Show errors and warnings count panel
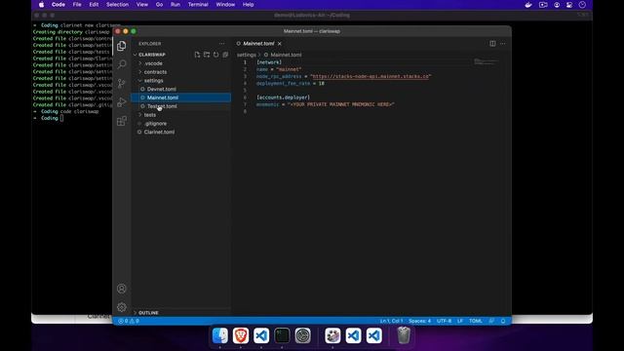Viewport: 624px width, 351px height. click(x=129, y=321)
